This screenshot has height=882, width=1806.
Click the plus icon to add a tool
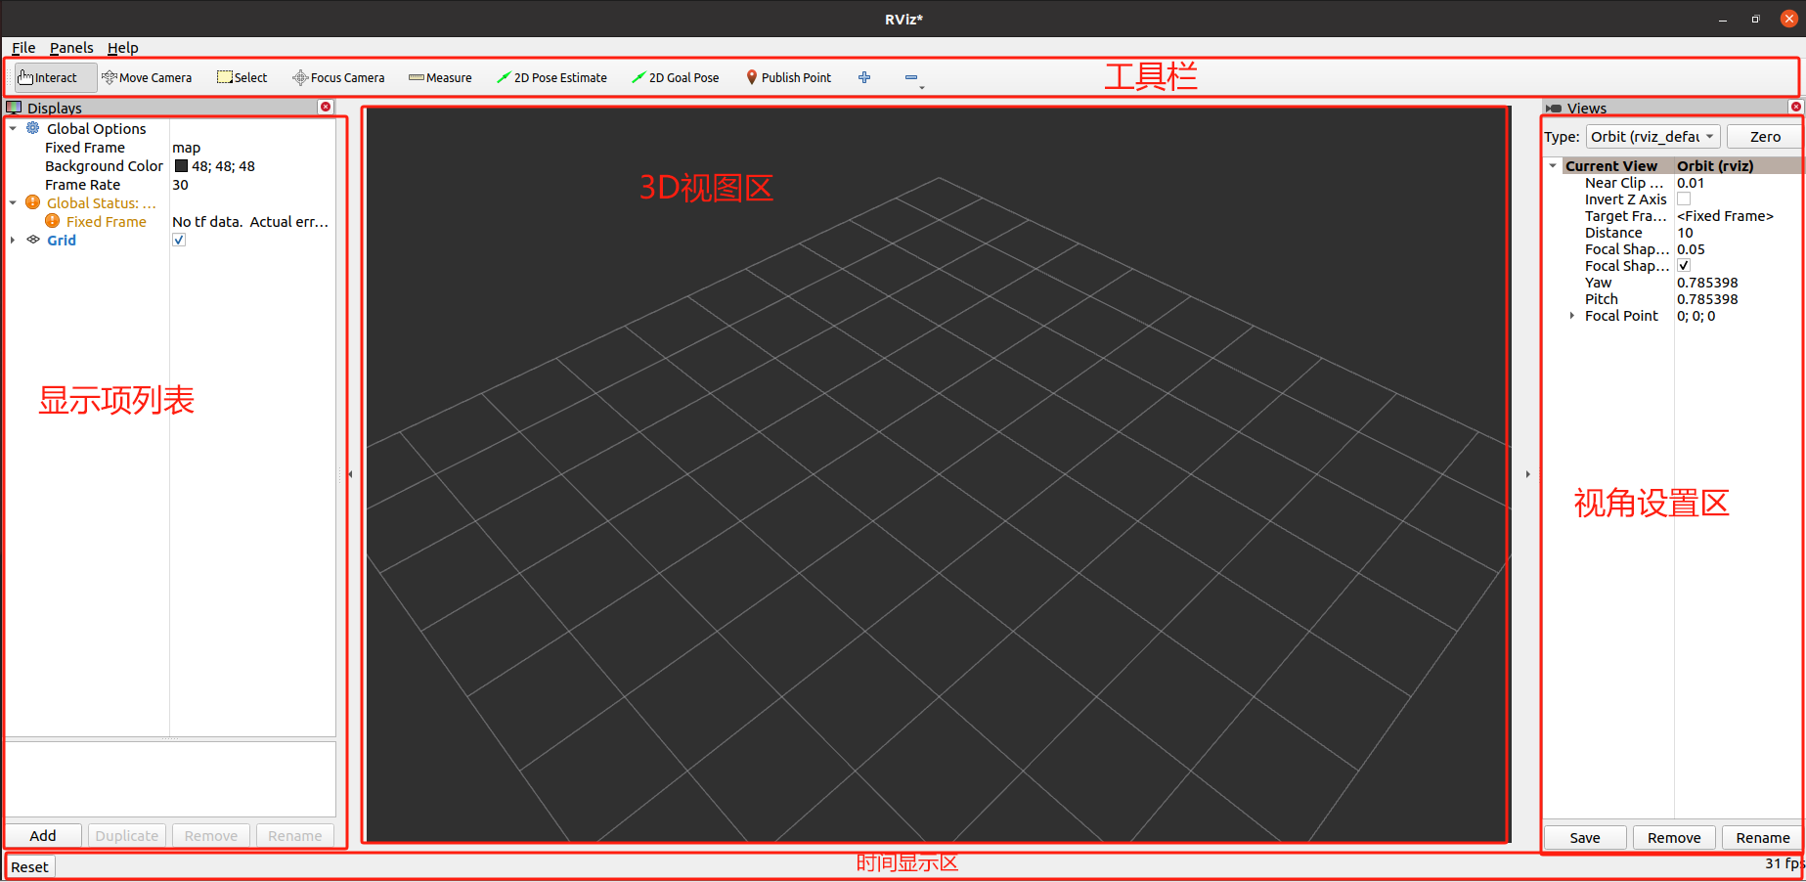tap(864, 77)
